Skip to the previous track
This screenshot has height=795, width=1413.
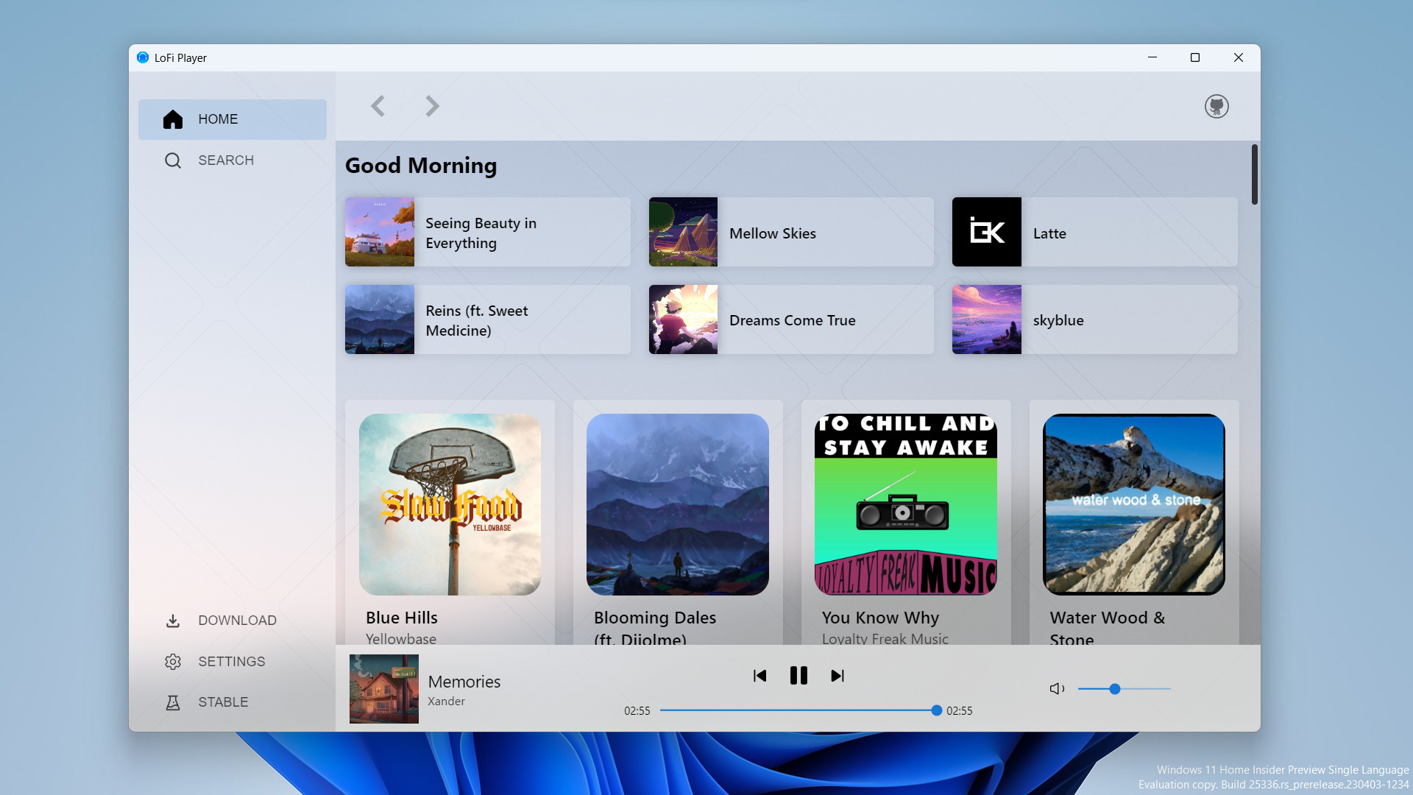(x=760, y=676)
